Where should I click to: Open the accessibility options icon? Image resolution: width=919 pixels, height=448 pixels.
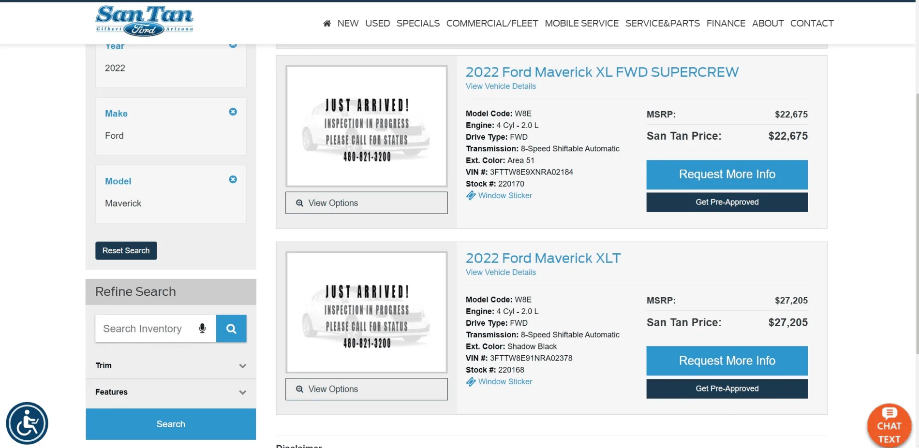[x=27, y=423]
